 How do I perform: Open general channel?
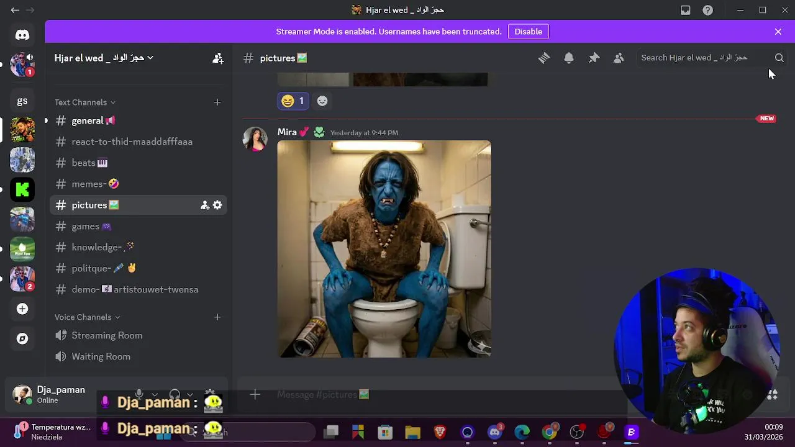click(138, 120)
